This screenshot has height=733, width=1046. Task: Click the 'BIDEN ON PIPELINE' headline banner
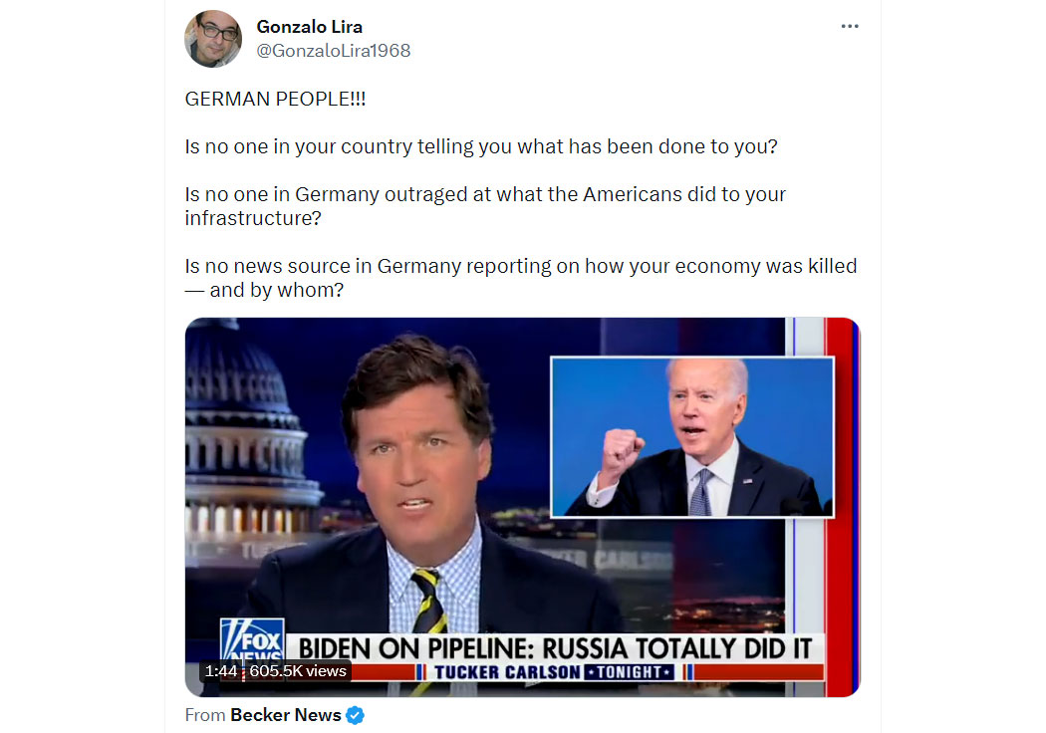pos(555,648)
